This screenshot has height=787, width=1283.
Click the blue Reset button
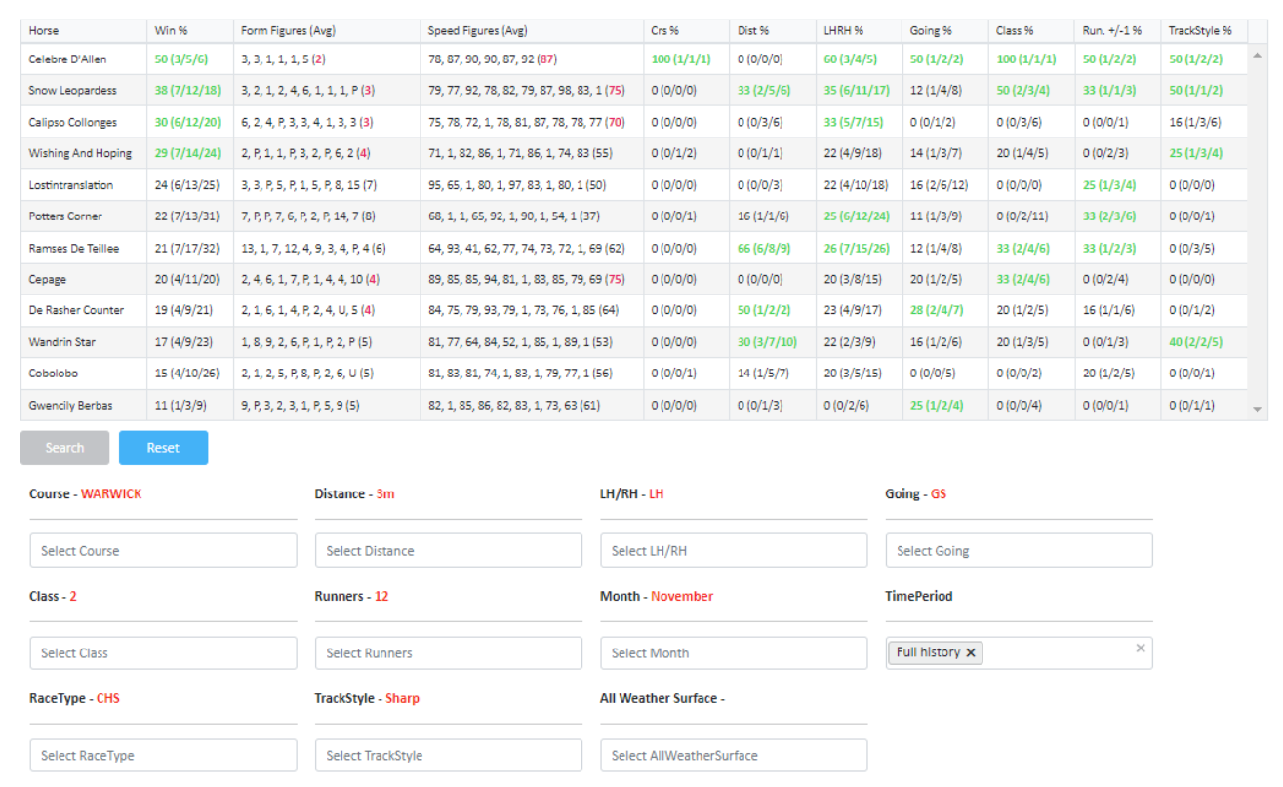click(163, 448)
